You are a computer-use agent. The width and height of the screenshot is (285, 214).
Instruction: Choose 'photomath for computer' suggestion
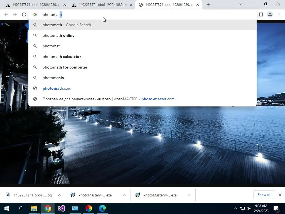[142, 67]
